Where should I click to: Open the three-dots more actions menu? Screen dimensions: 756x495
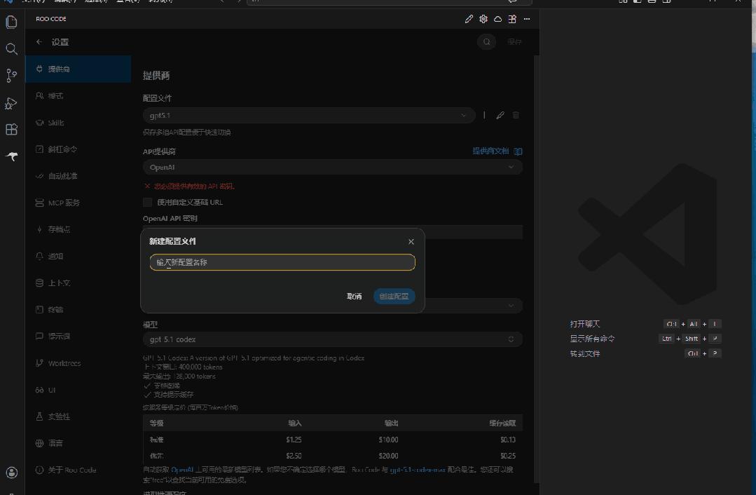point(526,19)
